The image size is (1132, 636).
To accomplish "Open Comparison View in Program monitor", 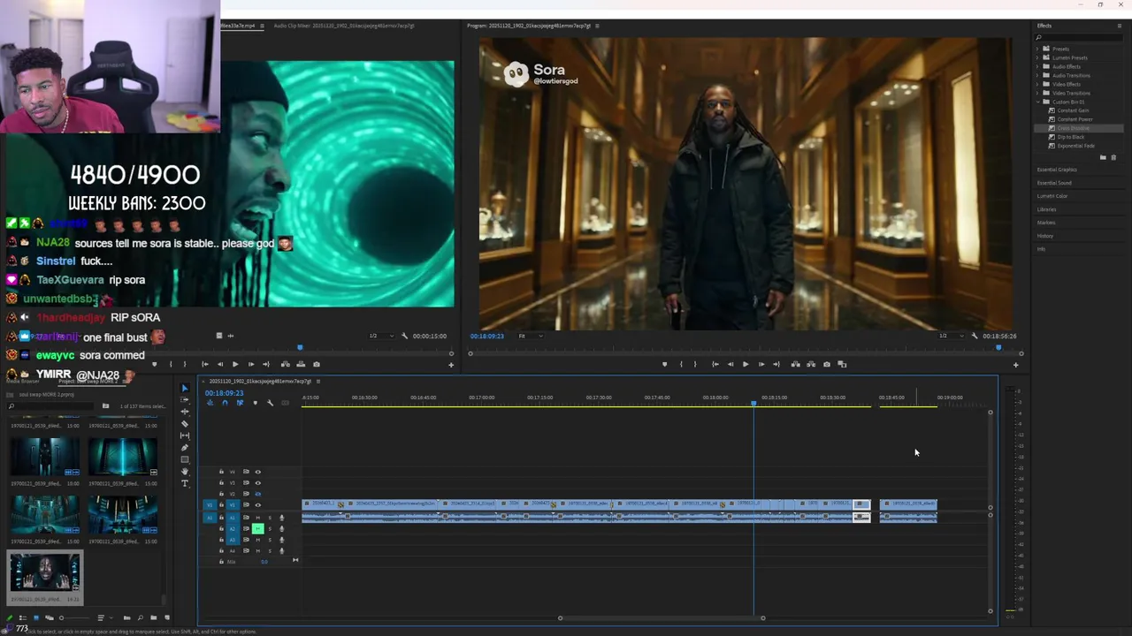I will point(842,364).
